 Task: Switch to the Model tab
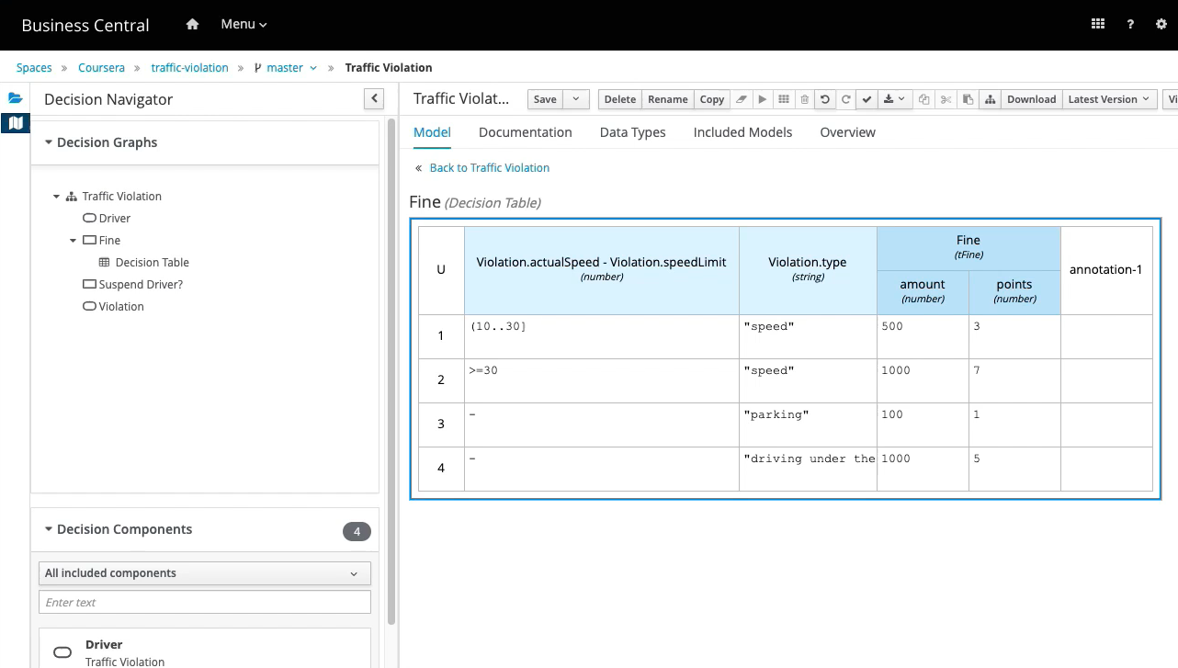coord(432,132)
